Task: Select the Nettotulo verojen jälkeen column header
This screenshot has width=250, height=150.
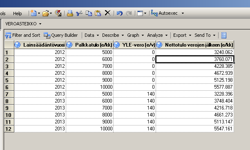Action: [195, 45]
